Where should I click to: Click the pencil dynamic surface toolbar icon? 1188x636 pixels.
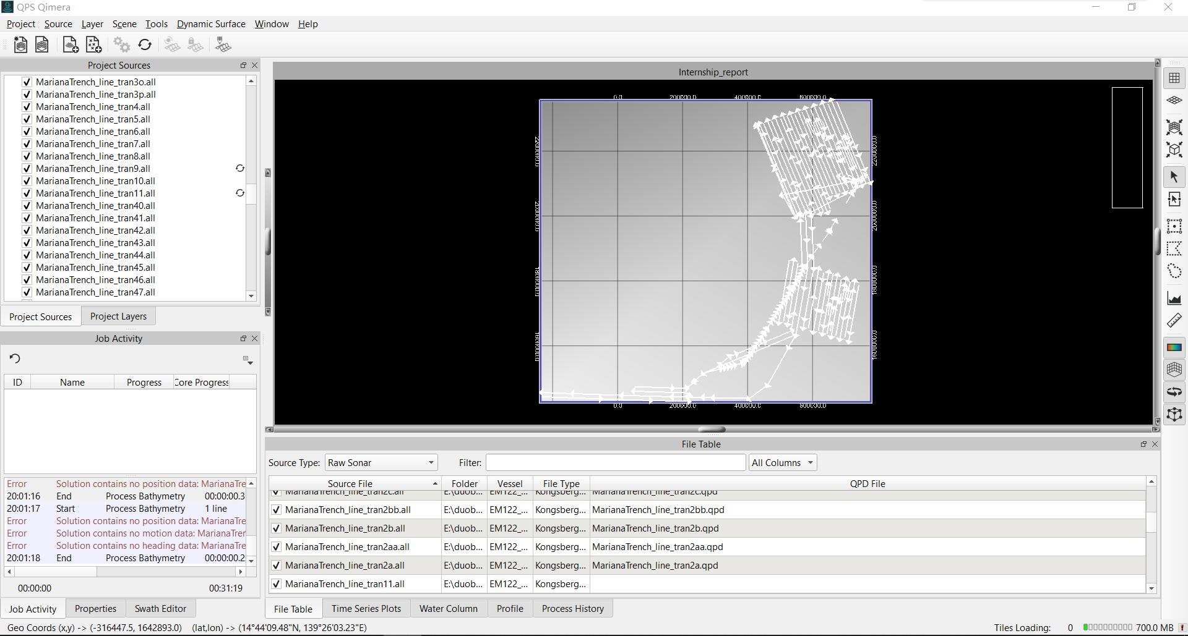[223, 45]
